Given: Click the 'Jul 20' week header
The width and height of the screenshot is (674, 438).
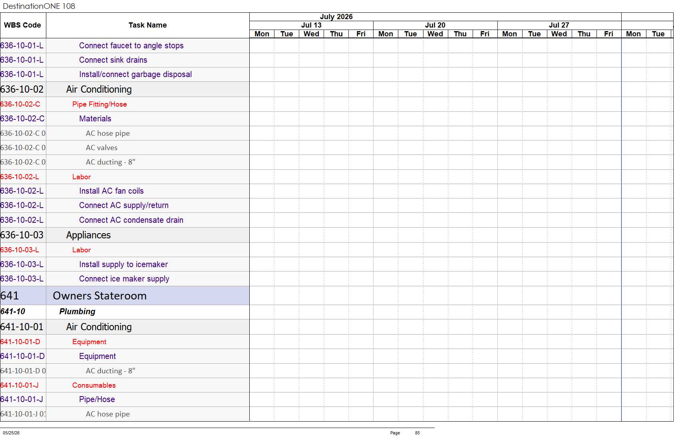Looking at the screenshot, I should coord(435,25).
